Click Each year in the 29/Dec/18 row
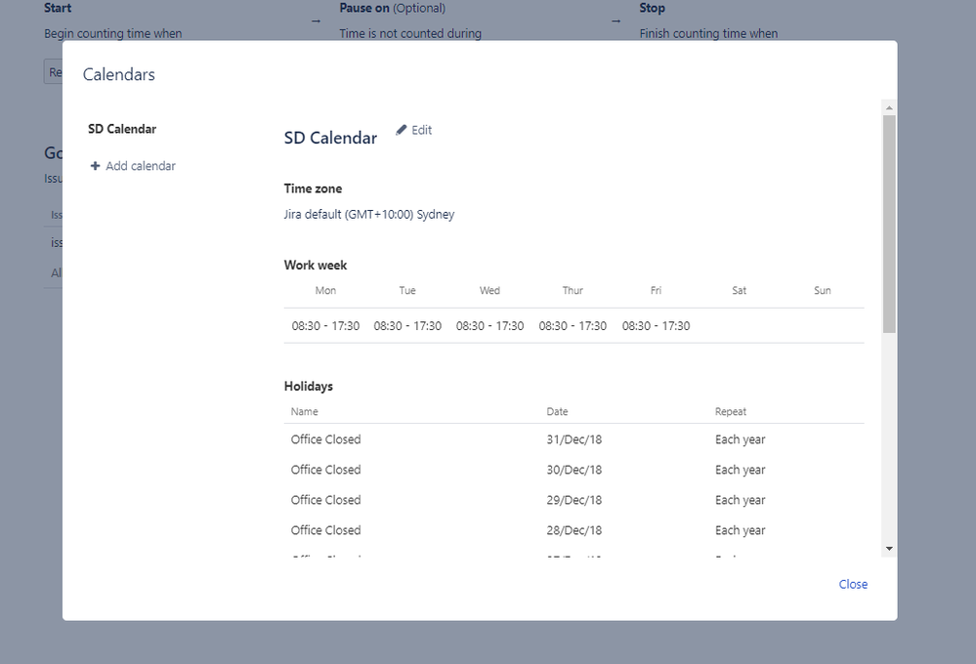Image resolution: width=976 pixels, height=664 pixels. (x=741, y=500)
